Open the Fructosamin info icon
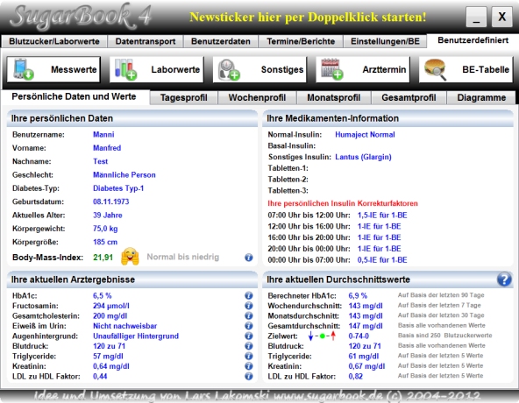The height and width of the screenshot is (403, 519). click(249, 306)
